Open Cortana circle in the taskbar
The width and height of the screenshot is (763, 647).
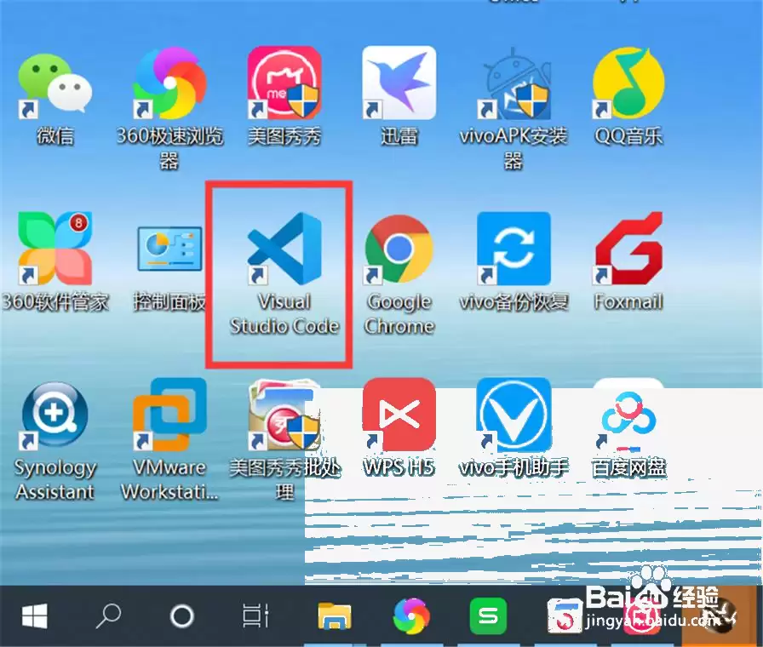182,616
